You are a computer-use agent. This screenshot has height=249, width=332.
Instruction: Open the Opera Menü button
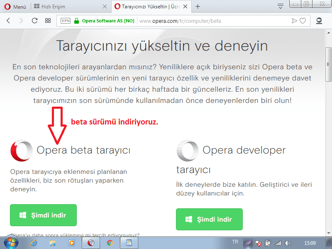coord(15,7)
